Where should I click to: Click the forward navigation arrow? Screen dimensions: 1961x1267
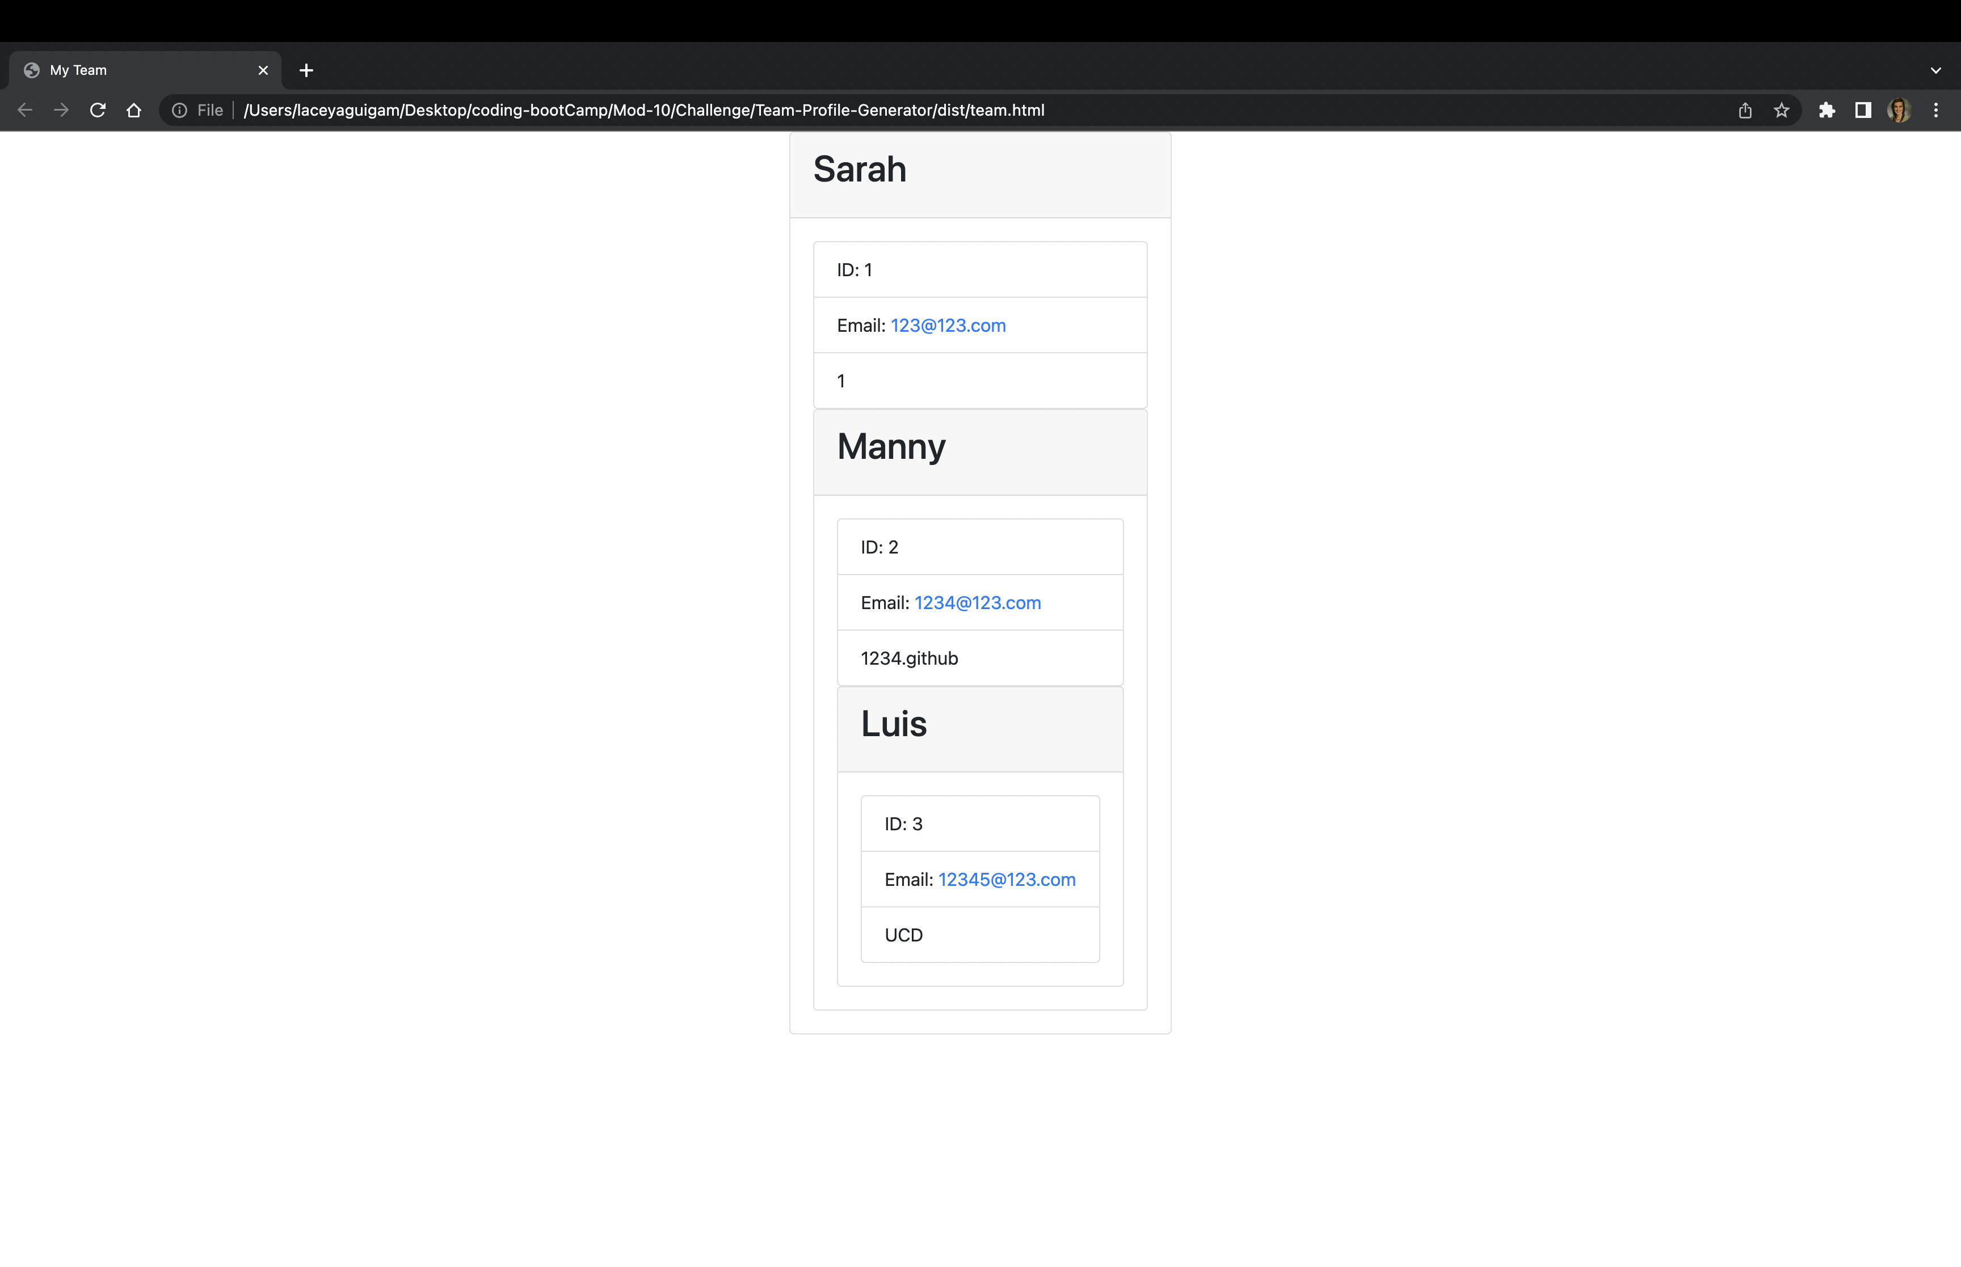coord(61,109)
